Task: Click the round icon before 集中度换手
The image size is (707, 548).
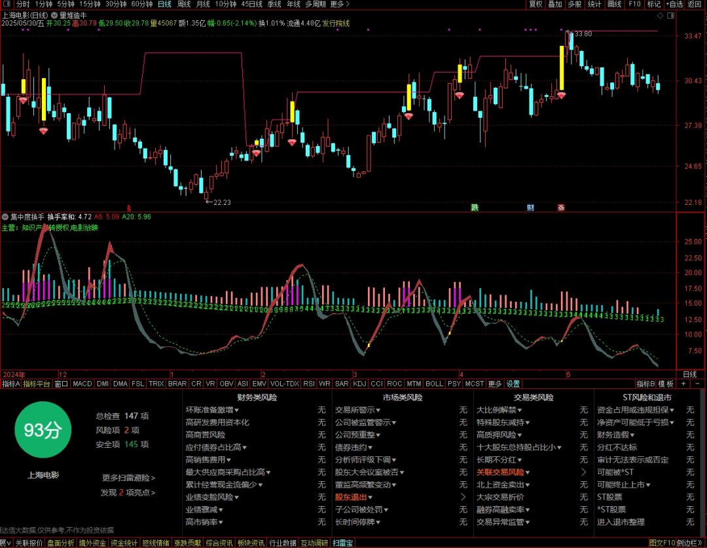Action: click(5, 217)
